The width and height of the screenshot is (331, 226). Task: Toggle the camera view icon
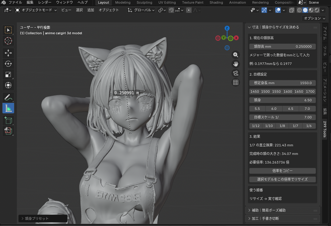[236, 73]
